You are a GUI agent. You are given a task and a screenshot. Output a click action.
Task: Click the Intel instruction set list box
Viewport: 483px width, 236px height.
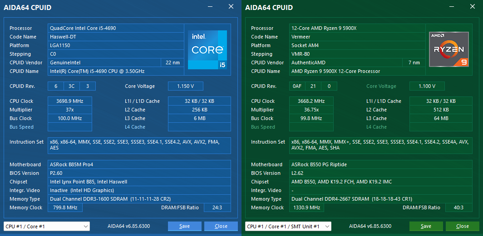pyautogui.click(x=139, y=145)
